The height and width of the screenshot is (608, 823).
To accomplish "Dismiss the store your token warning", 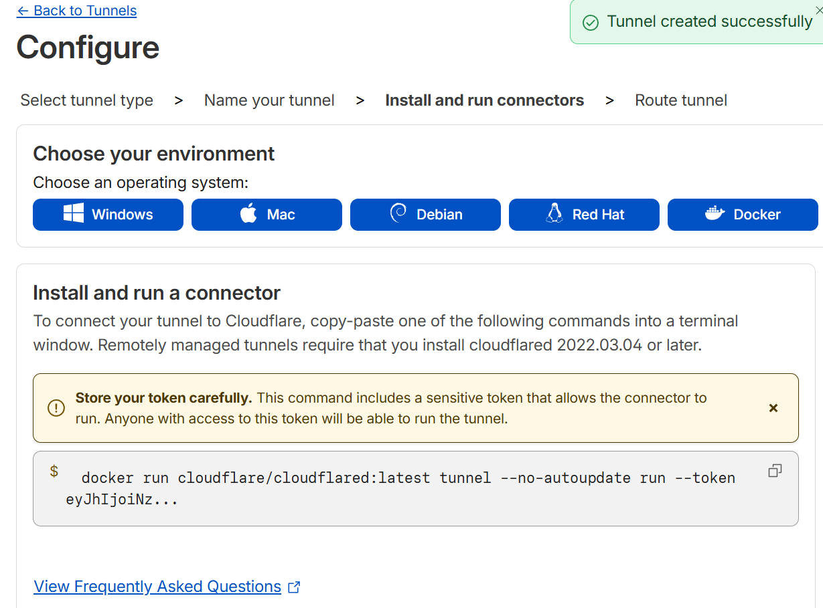I will 773,407.
